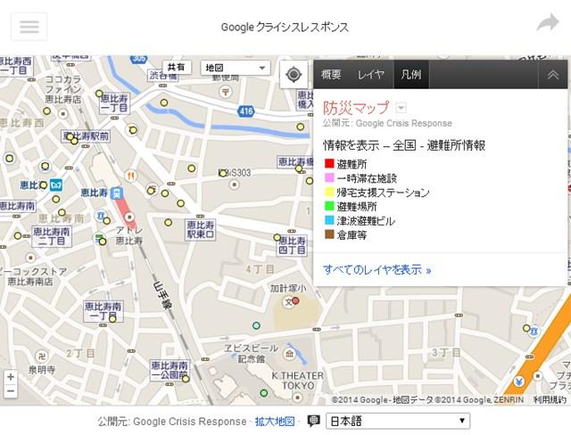
Task: Click the JR Ebisu station train icon
Action: point(117,193)
